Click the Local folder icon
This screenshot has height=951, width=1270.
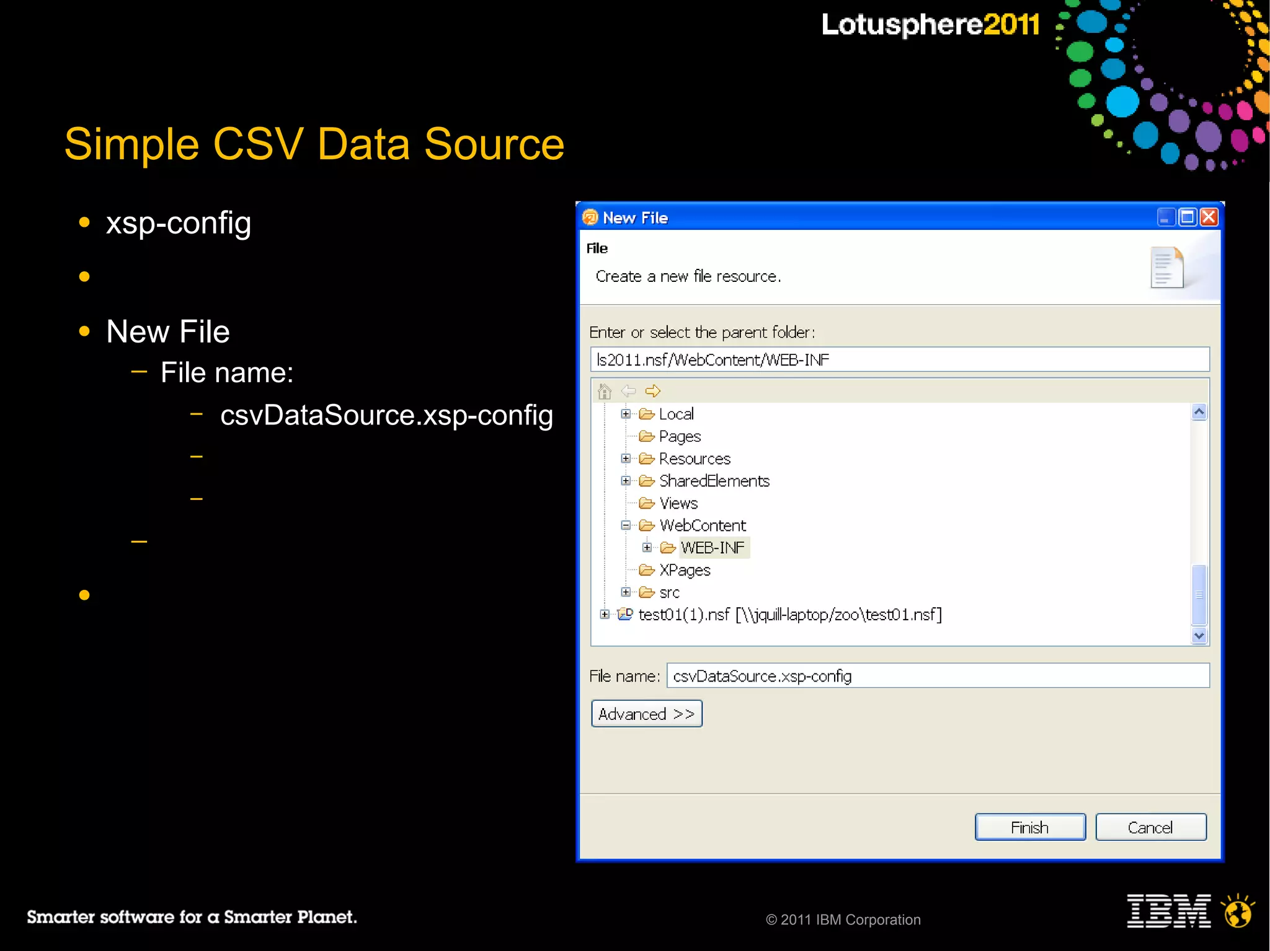point(647,414)
